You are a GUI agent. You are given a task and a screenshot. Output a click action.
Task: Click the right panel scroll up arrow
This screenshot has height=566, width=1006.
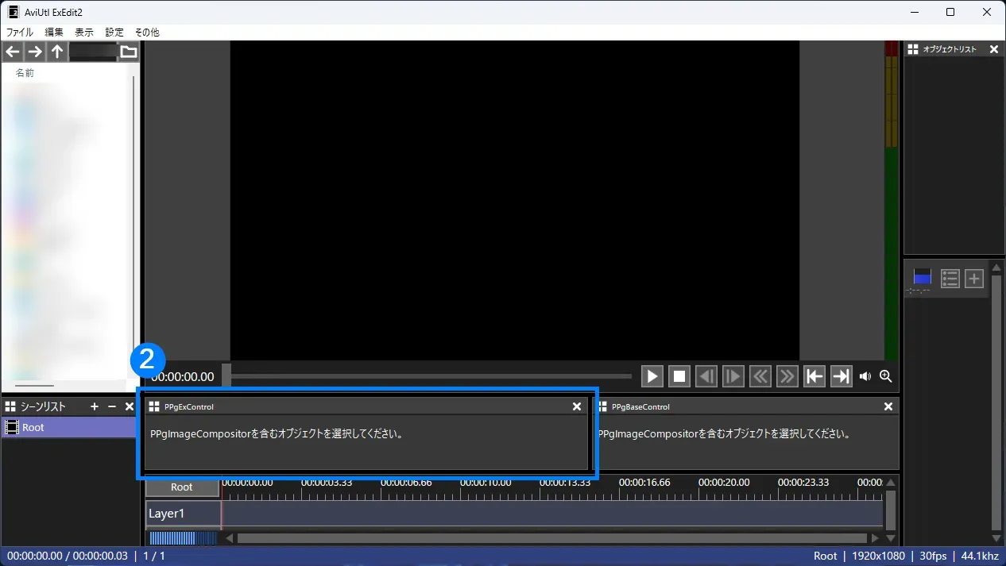[x=996, y=267]
